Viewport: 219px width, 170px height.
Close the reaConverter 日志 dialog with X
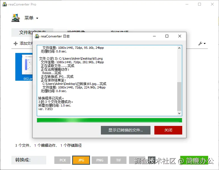coord(180,36)
